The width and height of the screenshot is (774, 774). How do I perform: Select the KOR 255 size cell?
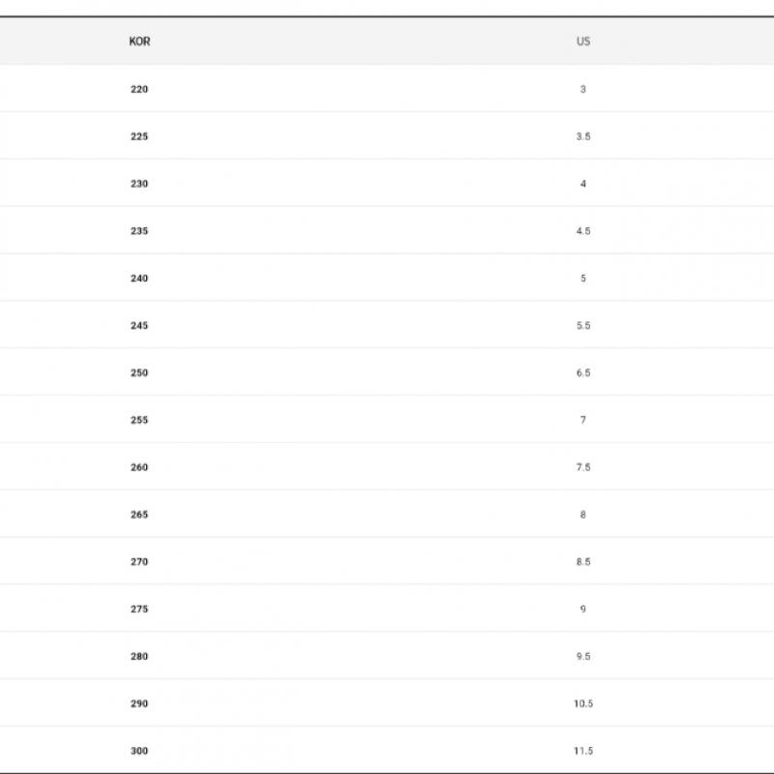139,421
